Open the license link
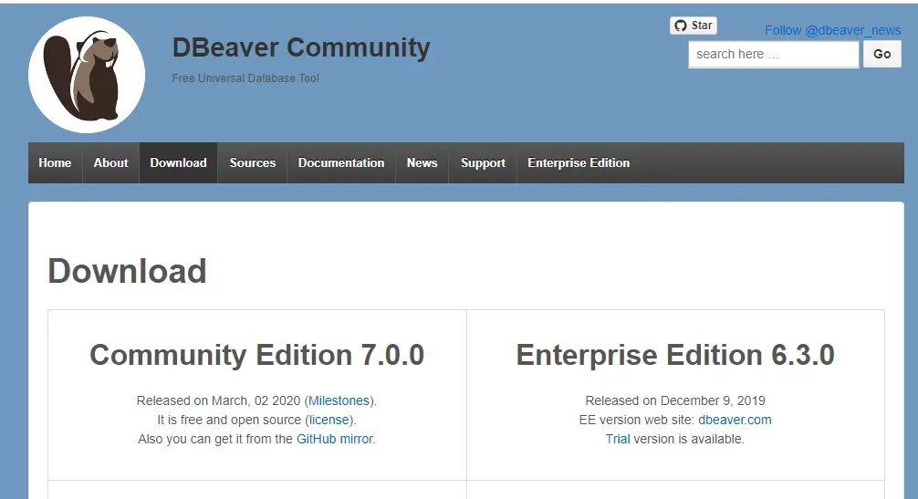Viewport: 918px width, 499px height. coord(329,420)
